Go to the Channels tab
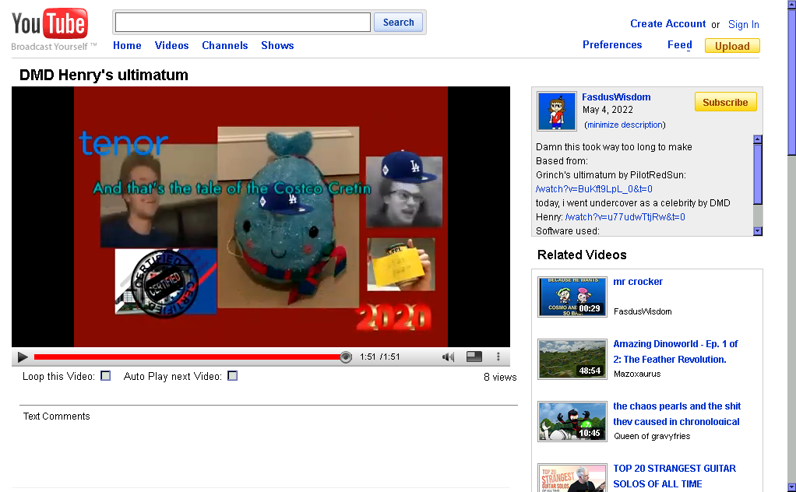Screen dimensions: 796x492 [225, 45]
